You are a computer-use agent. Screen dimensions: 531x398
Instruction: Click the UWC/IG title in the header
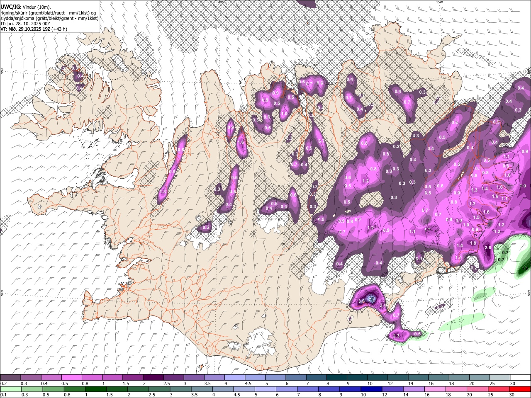click(10, 7)
